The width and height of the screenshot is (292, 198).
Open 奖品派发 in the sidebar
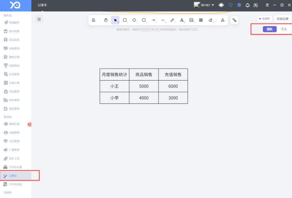16,40
